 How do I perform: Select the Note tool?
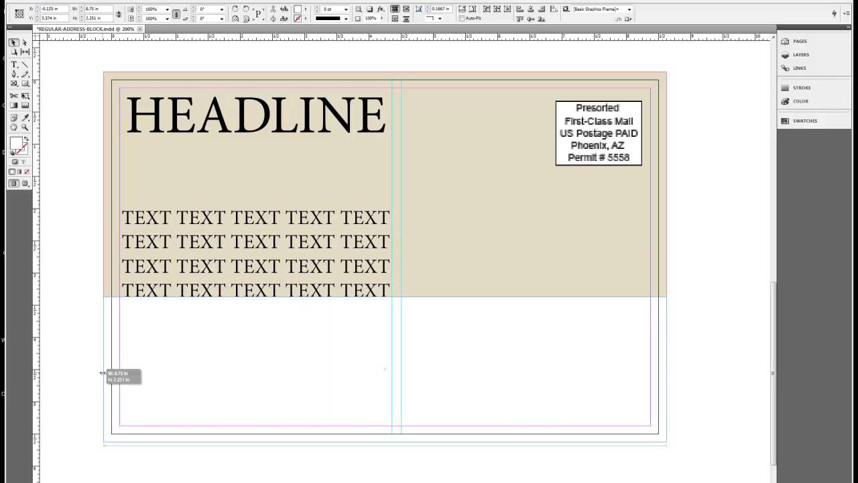pos(13,118)
